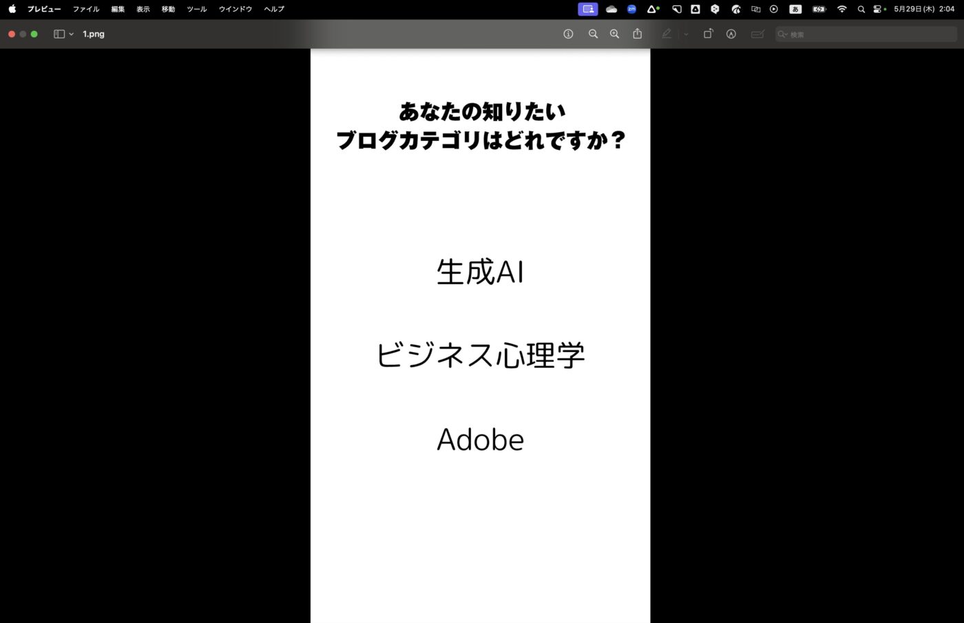This screenshot has height=623, width=964.
Task: Zoom in with the plus magnifier
Action: pyautogui.click(x=614, y=34)
